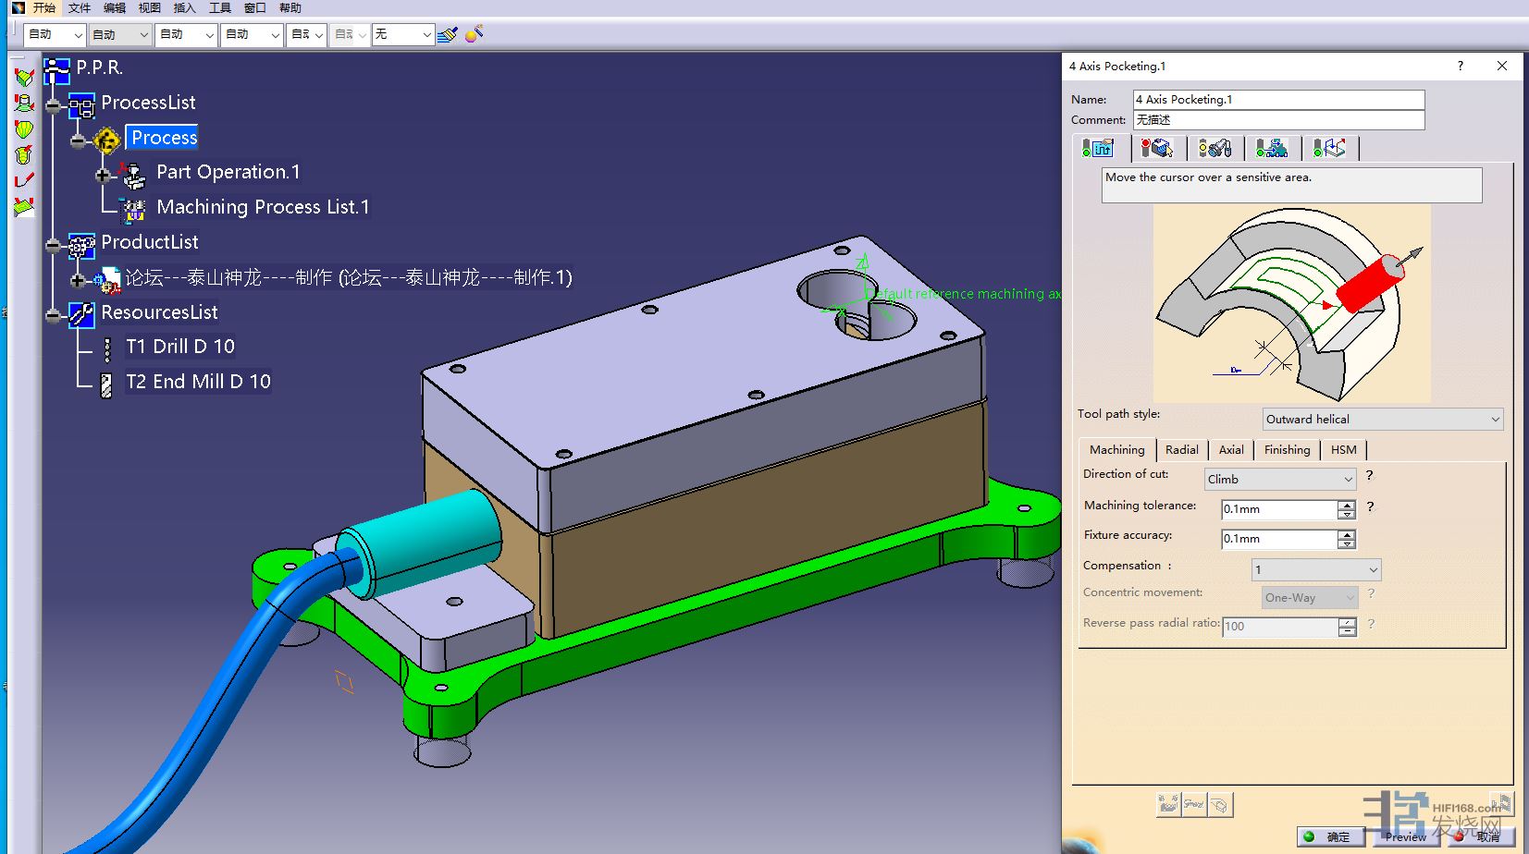Screen dimensions: 1529x854
Task: Switch to the Radial tab
Action: point(1181,450)
